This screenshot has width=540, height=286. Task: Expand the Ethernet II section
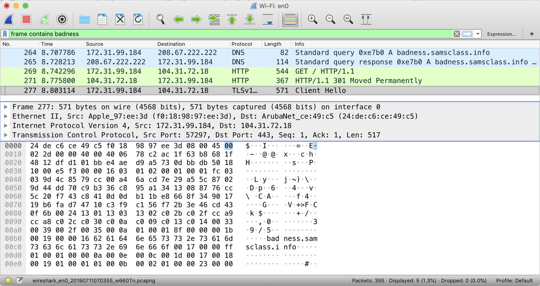pyautogui.click(x=6, y=116)
